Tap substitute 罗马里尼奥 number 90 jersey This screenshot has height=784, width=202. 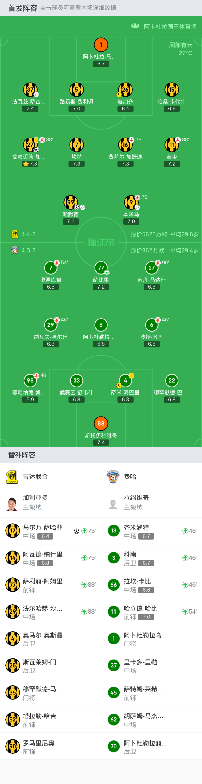[13, 746]
